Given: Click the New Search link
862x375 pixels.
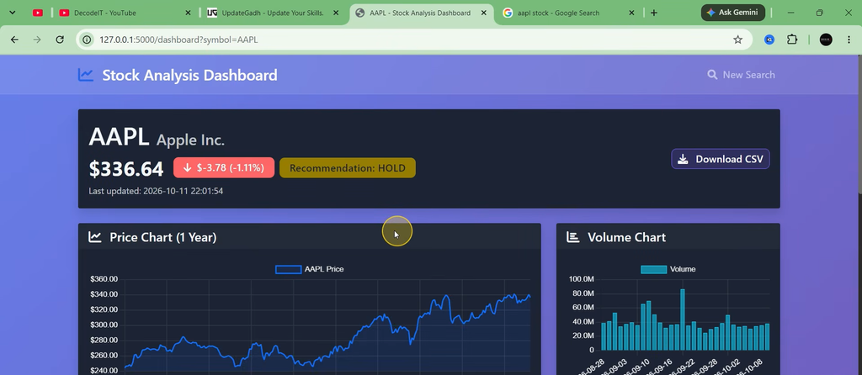Looking at the screenshot, I should (x=741, y=75).
